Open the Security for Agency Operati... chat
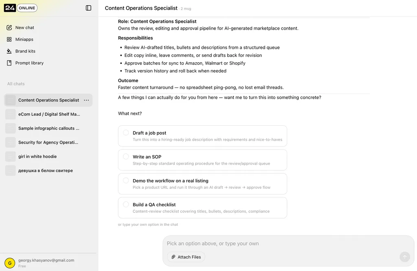The height and width of the screenshot is (271, 417). point(48,142)
